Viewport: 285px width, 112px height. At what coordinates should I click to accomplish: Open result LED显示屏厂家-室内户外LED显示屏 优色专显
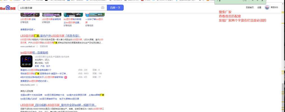click(x=50, y=36)
